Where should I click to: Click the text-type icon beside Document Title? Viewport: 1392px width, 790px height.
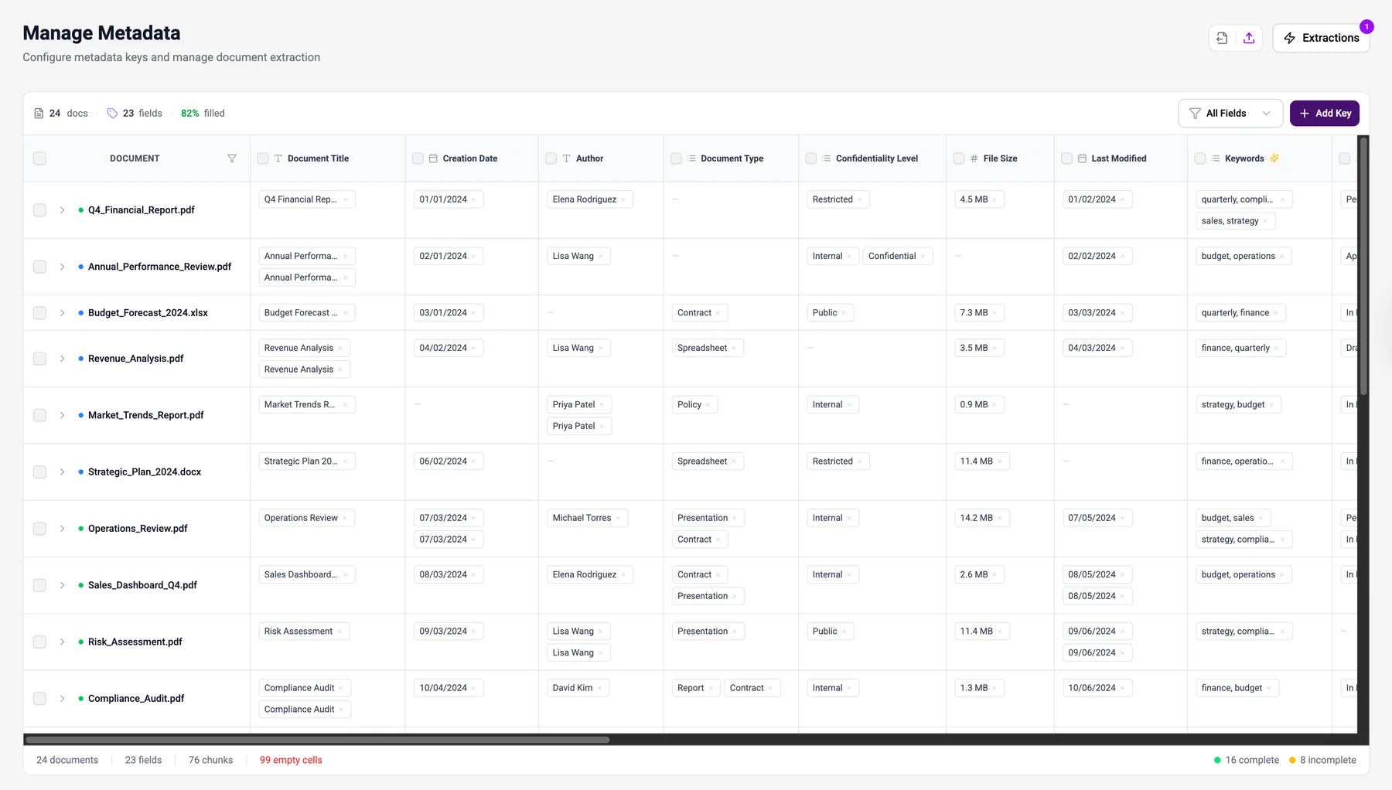pos(278,158)
